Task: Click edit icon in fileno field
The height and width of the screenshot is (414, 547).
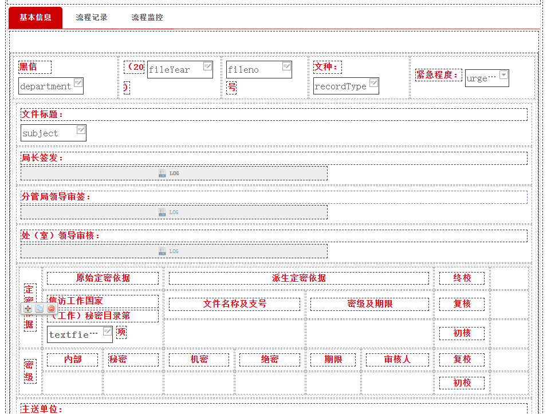Action: tap(286, 66)
